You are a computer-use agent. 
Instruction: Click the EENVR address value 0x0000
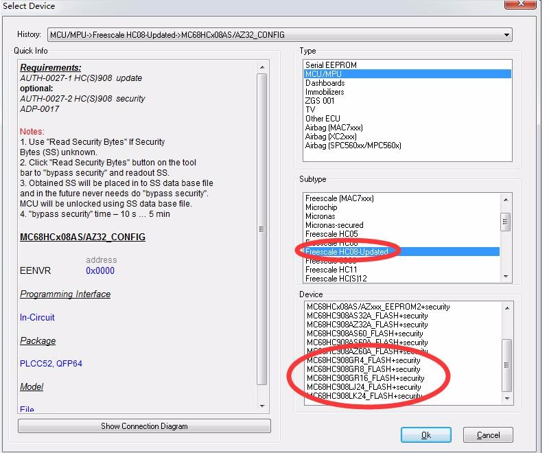[100, 270]
